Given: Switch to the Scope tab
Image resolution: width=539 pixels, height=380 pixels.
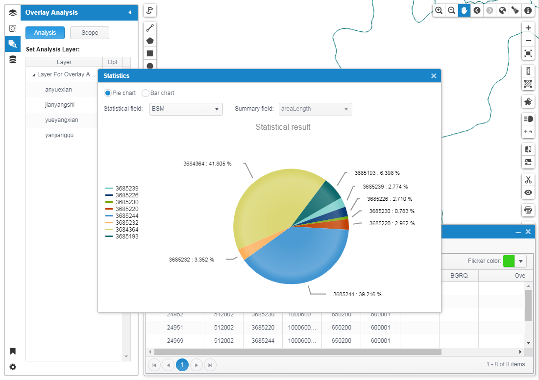Looking at the screenshot, I should [90, 33].
